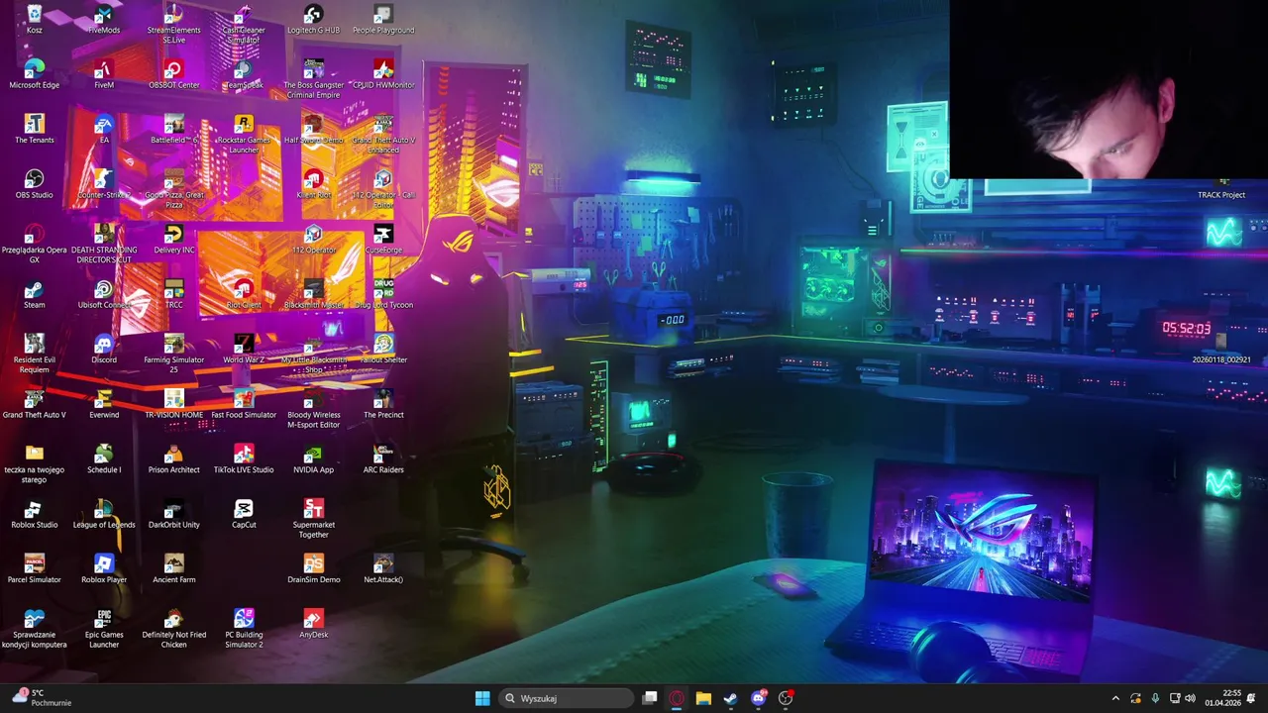This screenshot has height=713, width=1268.
Task: Open the Kosz recycle bin icon
Action: (35, 20)
